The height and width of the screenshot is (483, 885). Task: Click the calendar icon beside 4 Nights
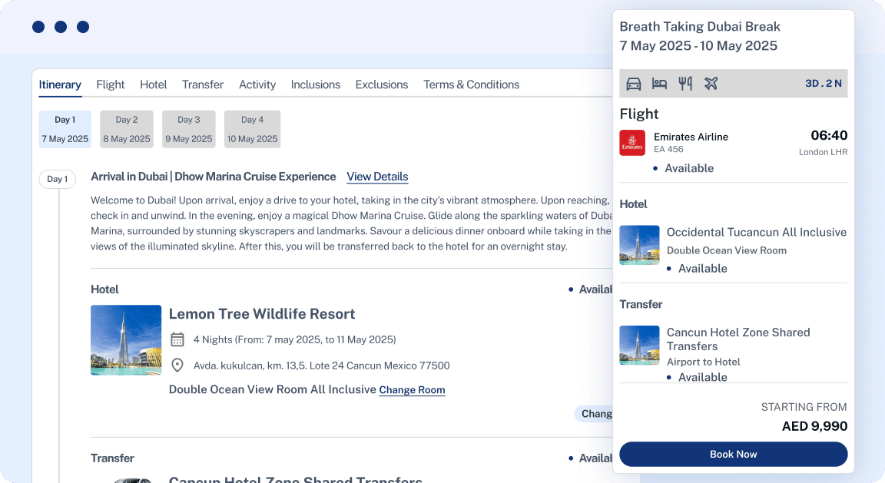pos(177,339)
